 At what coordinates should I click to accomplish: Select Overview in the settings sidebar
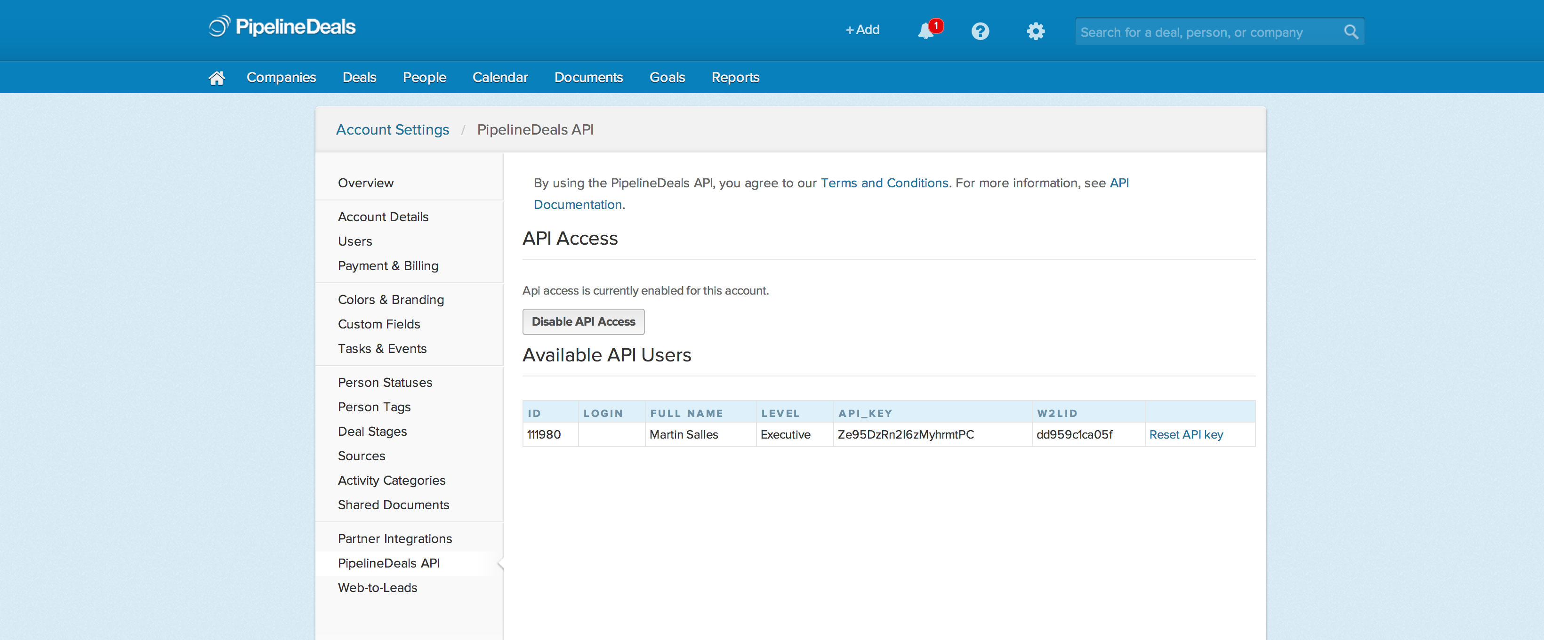click(366, 184)
